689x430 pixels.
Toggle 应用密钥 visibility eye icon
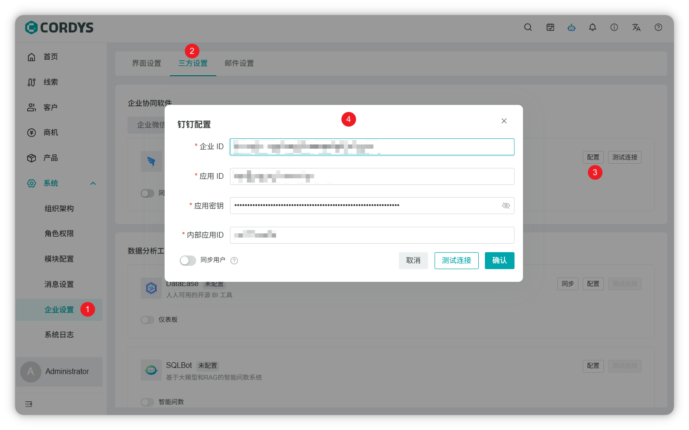[x=506, y=206]
